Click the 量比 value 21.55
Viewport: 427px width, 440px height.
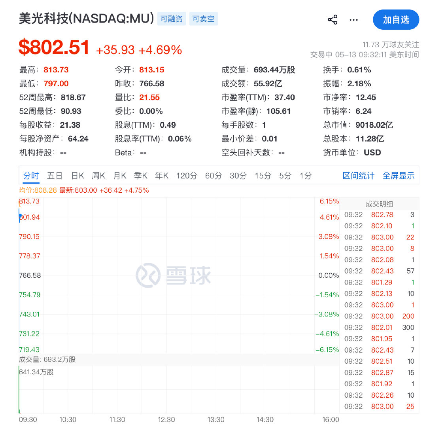pyautogui.click(x=149, y=97)
